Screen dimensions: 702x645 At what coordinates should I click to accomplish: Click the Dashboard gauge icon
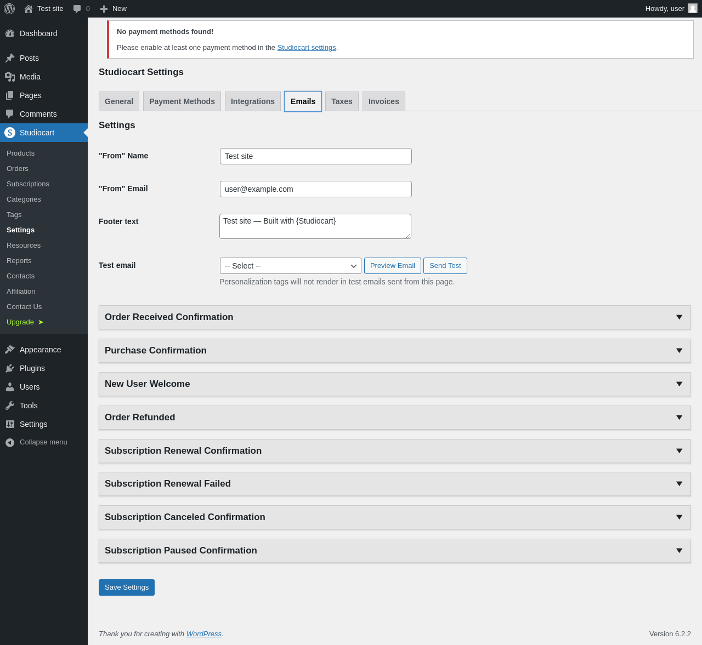(10, 33)
